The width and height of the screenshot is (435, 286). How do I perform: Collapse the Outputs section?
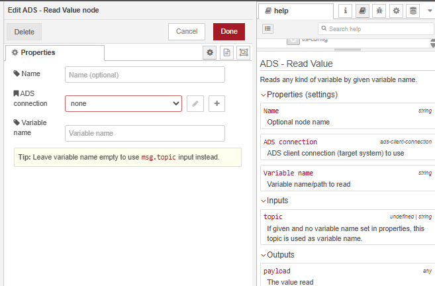click(277, 255)
